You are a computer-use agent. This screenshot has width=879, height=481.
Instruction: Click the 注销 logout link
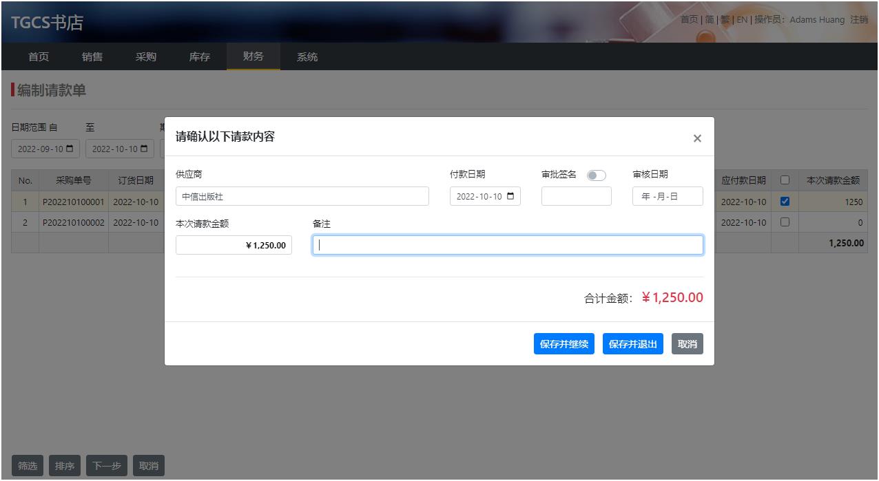[x=858, y=20]
